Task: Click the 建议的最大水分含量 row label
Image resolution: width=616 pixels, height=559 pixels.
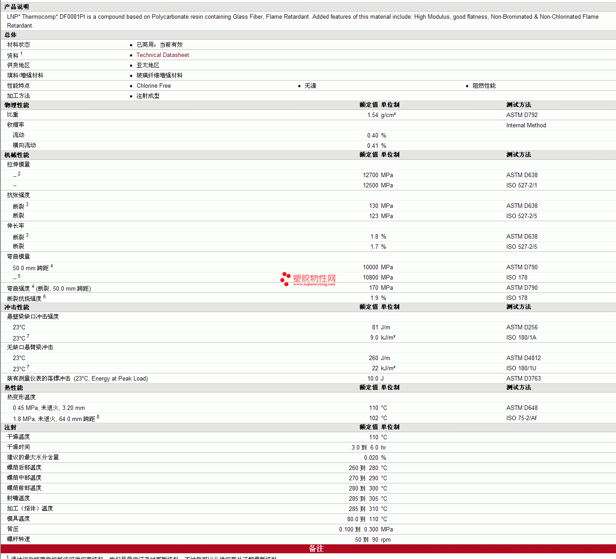Action: [33, 457]
